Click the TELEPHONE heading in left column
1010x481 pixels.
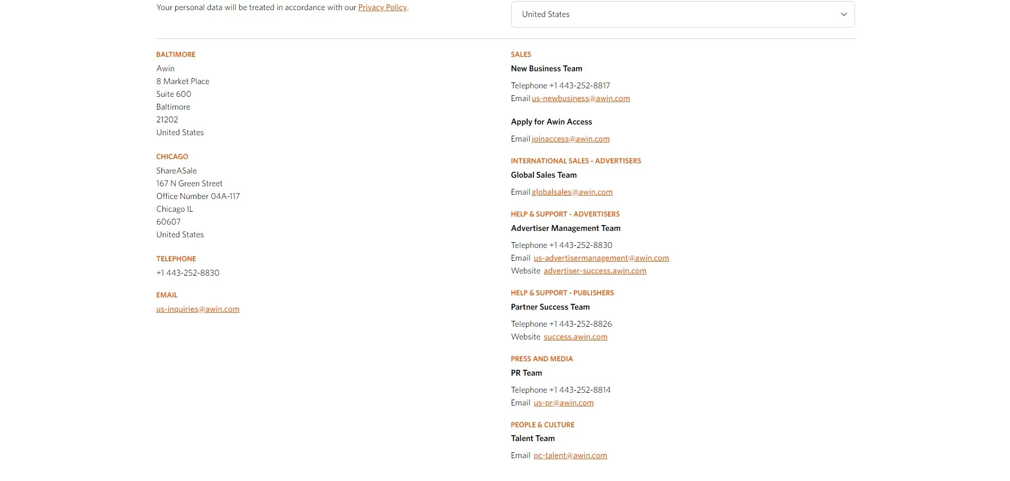click(x=176, y=259)
